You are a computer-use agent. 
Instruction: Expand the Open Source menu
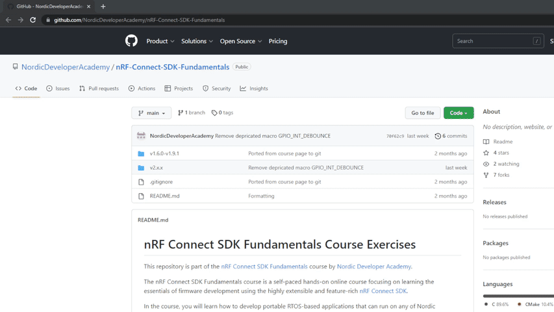(x=241, y=41)
